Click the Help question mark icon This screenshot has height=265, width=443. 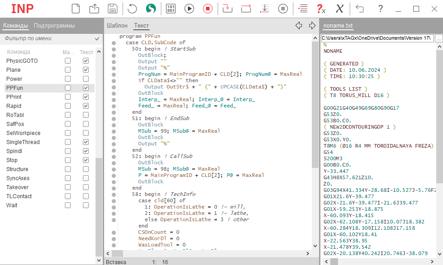coord(380,9)
